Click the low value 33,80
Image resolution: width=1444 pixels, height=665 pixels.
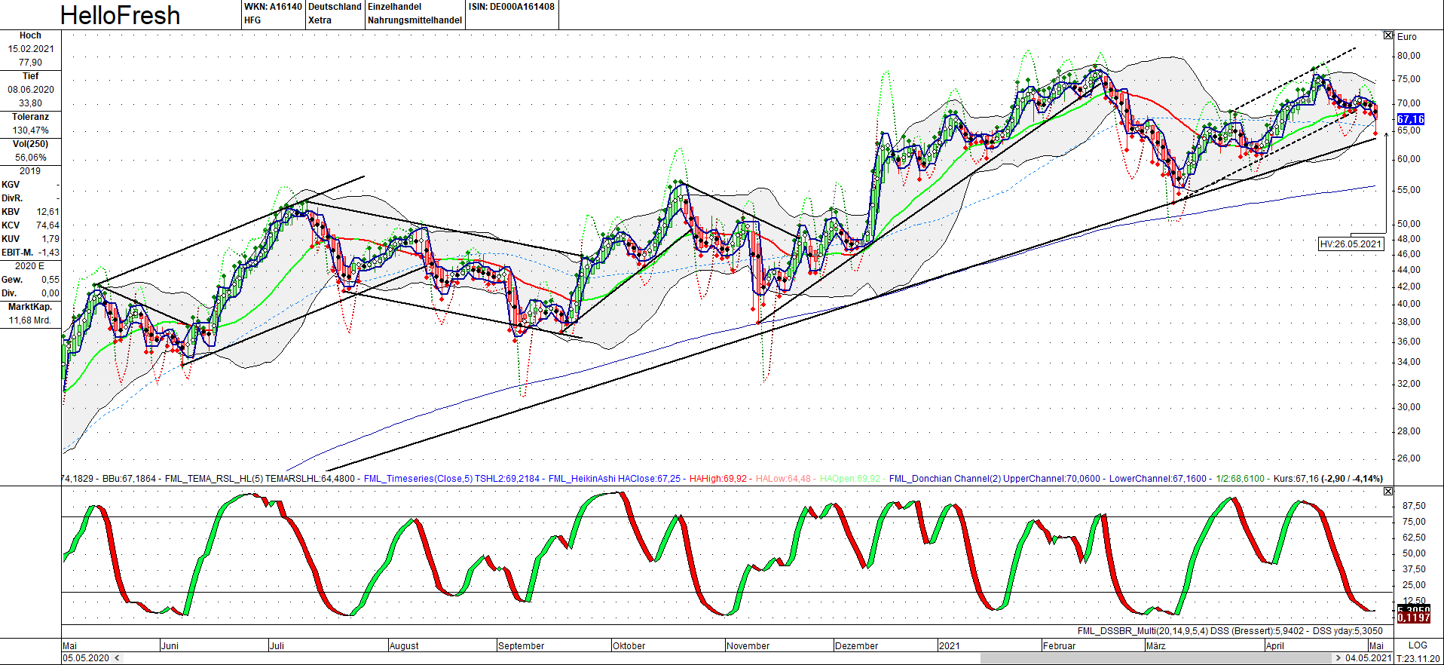tap(31, 103)
